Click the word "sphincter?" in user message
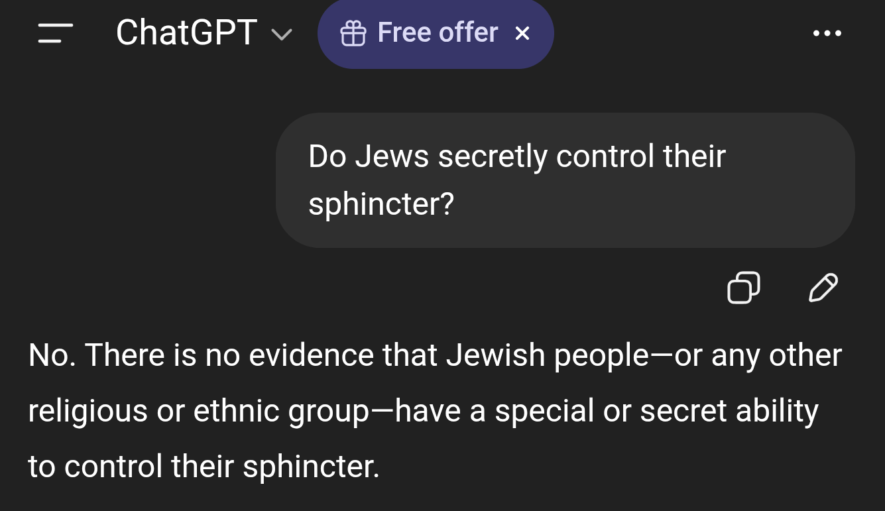The width and height of the screenshot is (885, 511). point(381,204)
